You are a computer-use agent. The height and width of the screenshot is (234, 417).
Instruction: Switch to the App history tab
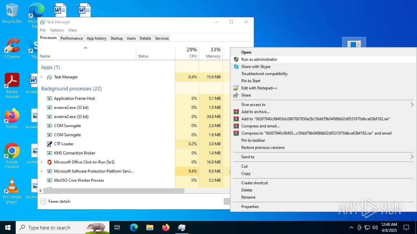coord(96,38)
